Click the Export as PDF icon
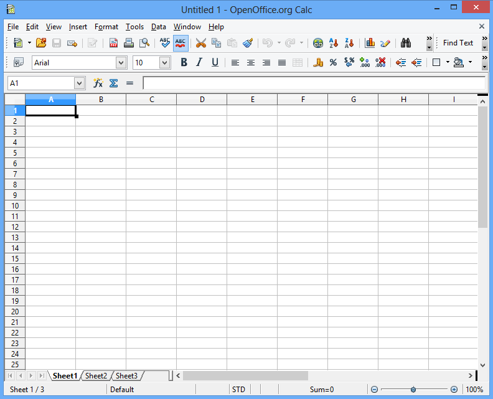The width and height of the screenshot is (493, 399). pyautogui.click(x=113, y=43)
